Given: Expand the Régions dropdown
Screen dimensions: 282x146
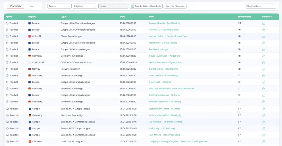Looking at the screenshot, I should pyautogui.click(x=85, y=6).
